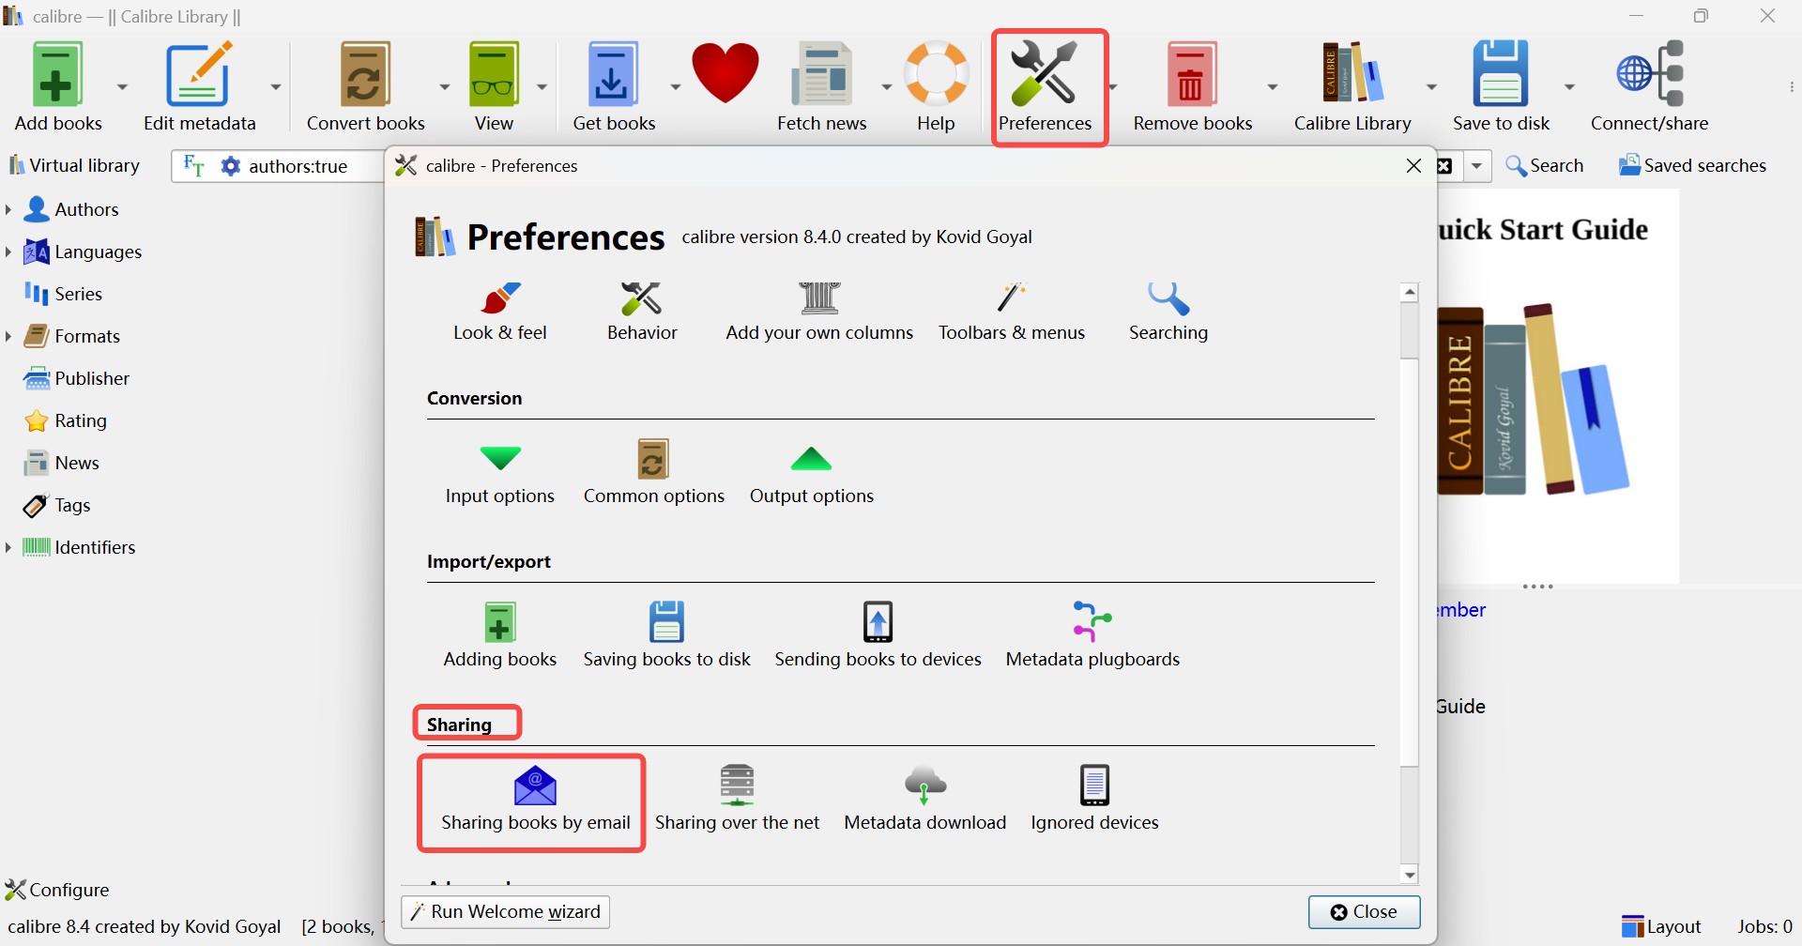Viewport: 1802px width, 946px height.
Task: Open Look & feel preferences
Action: (x=500, y=311)
